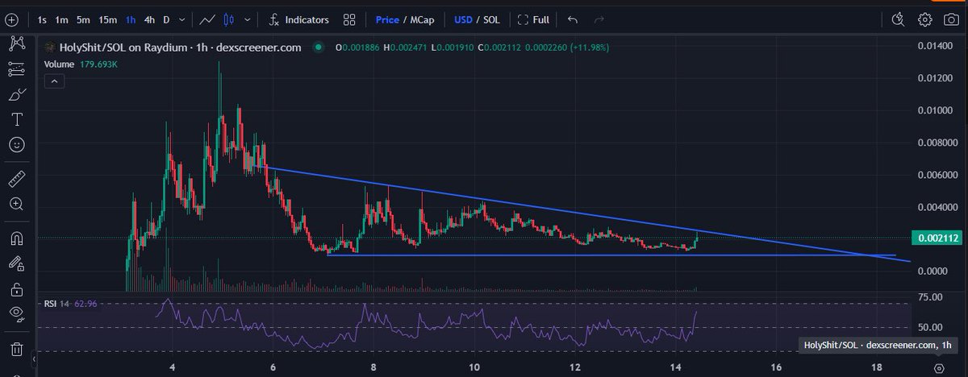Click the undo arrow
This screenshot has height=377, width=968.
coord(573,19)
